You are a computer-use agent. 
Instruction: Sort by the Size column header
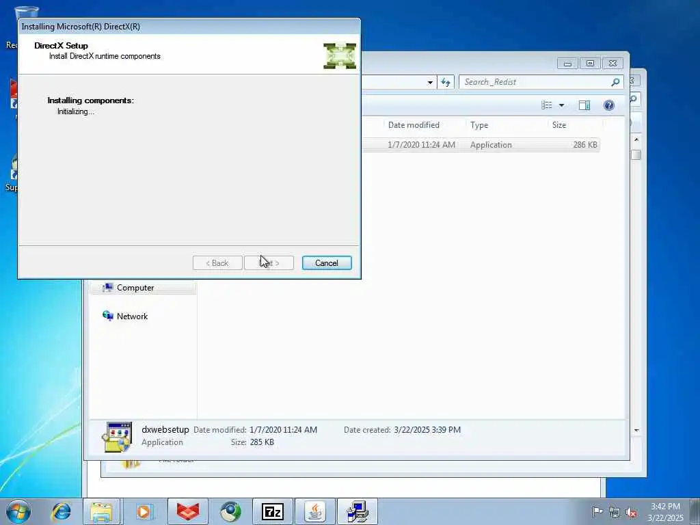point(559,125)
